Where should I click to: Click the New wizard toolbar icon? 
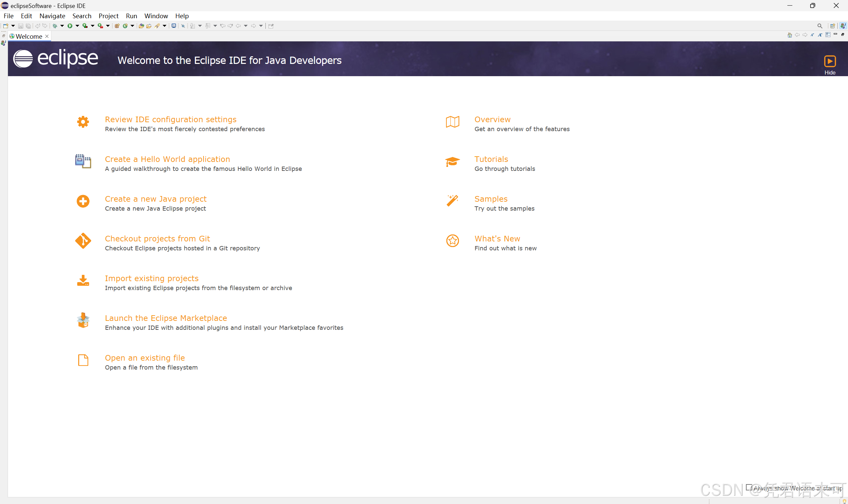pyautogui.click(x=5, y=26)
